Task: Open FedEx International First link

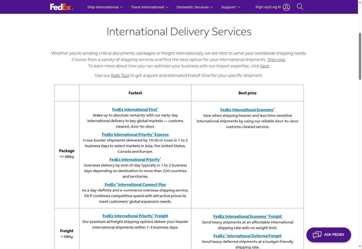Action: tap(135, 109)
